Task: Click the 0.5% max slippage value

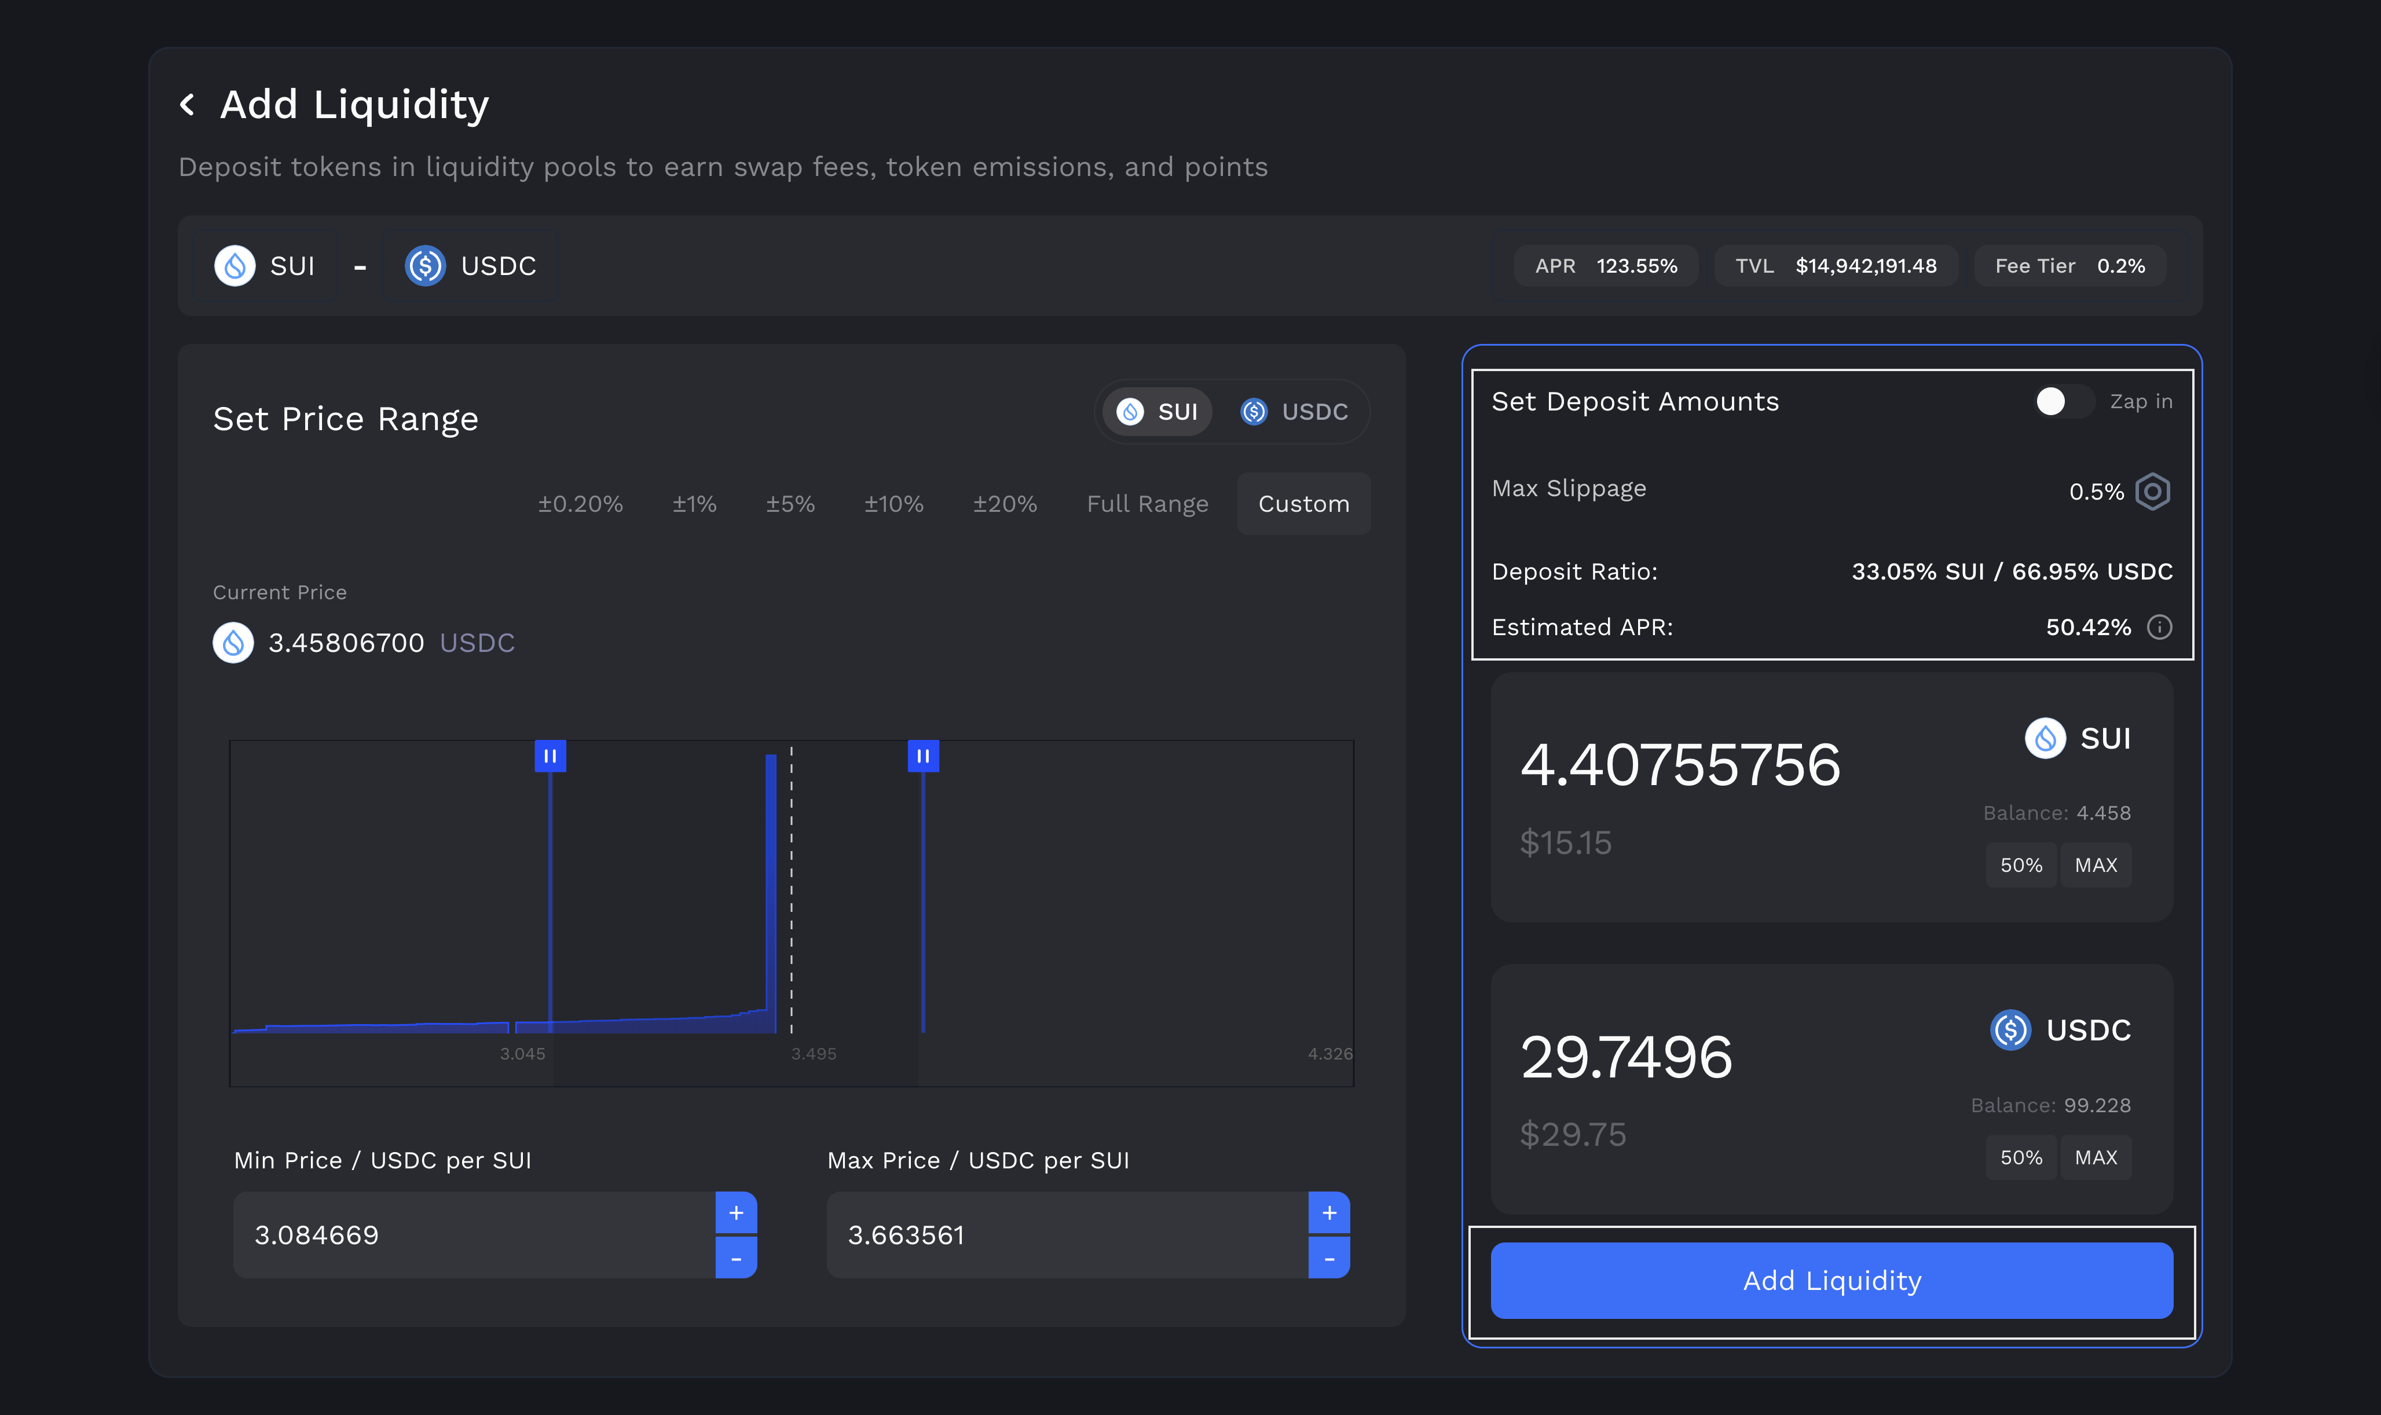Action: pyautogui.click(x=2096, y=492)
